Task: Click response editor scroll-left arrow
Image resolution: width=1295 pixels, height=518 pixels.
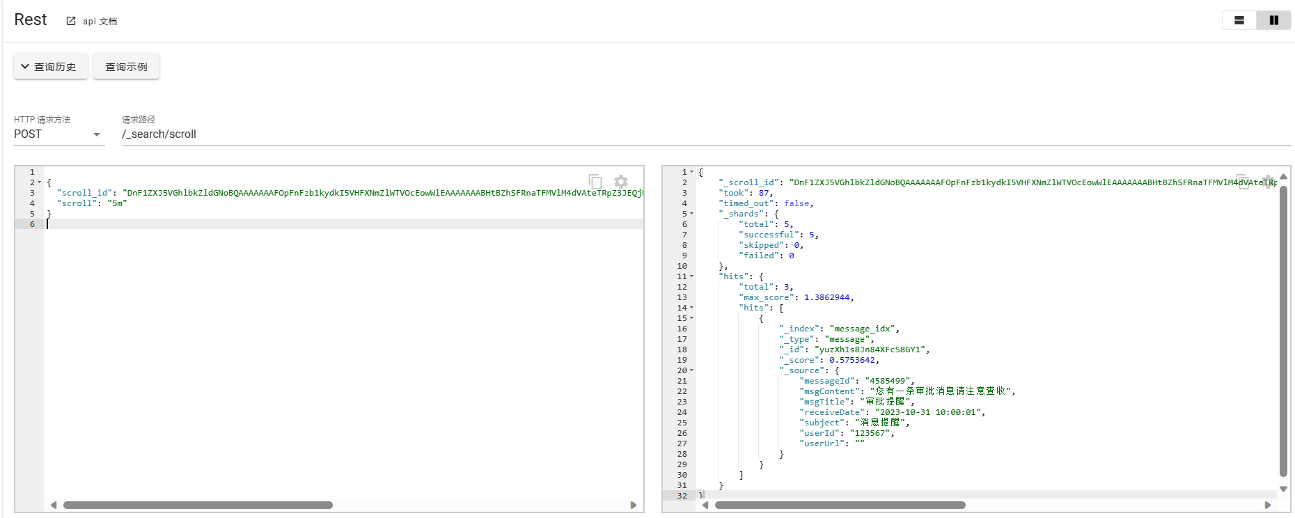Action: [705, 505]
